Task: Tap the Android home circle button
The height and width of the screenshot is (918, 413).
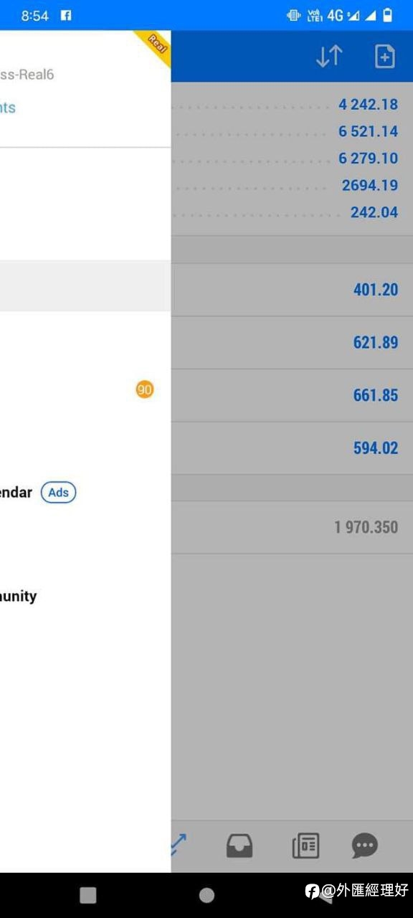Action: pyautogui.click(x=206, y=894)
